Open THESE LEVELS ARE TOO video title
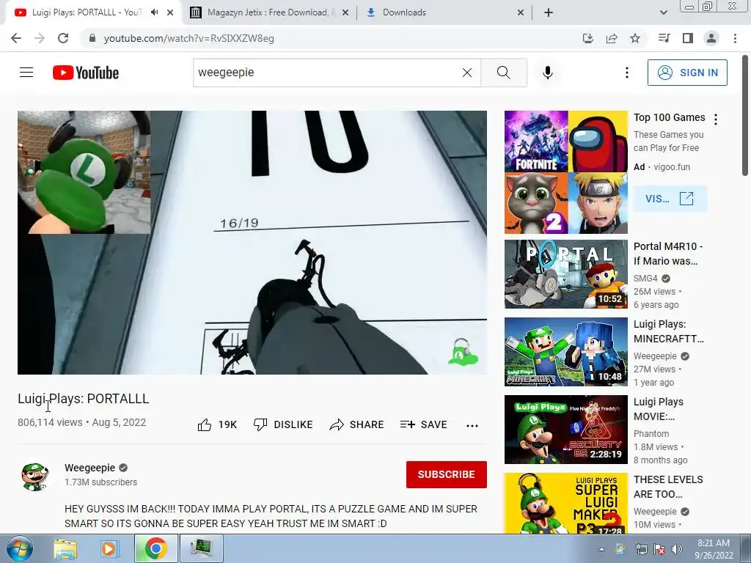751x563 pixels. 668,487
